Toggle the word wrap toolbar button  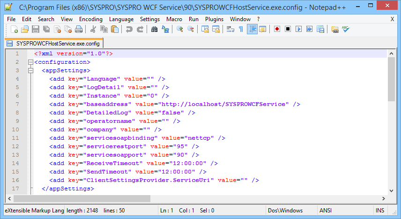pos(230,29)
